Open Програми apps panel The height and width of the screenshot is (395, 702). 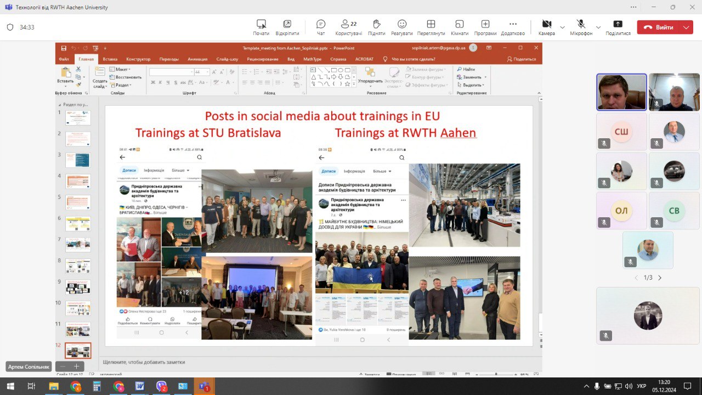tap(485, 27)
